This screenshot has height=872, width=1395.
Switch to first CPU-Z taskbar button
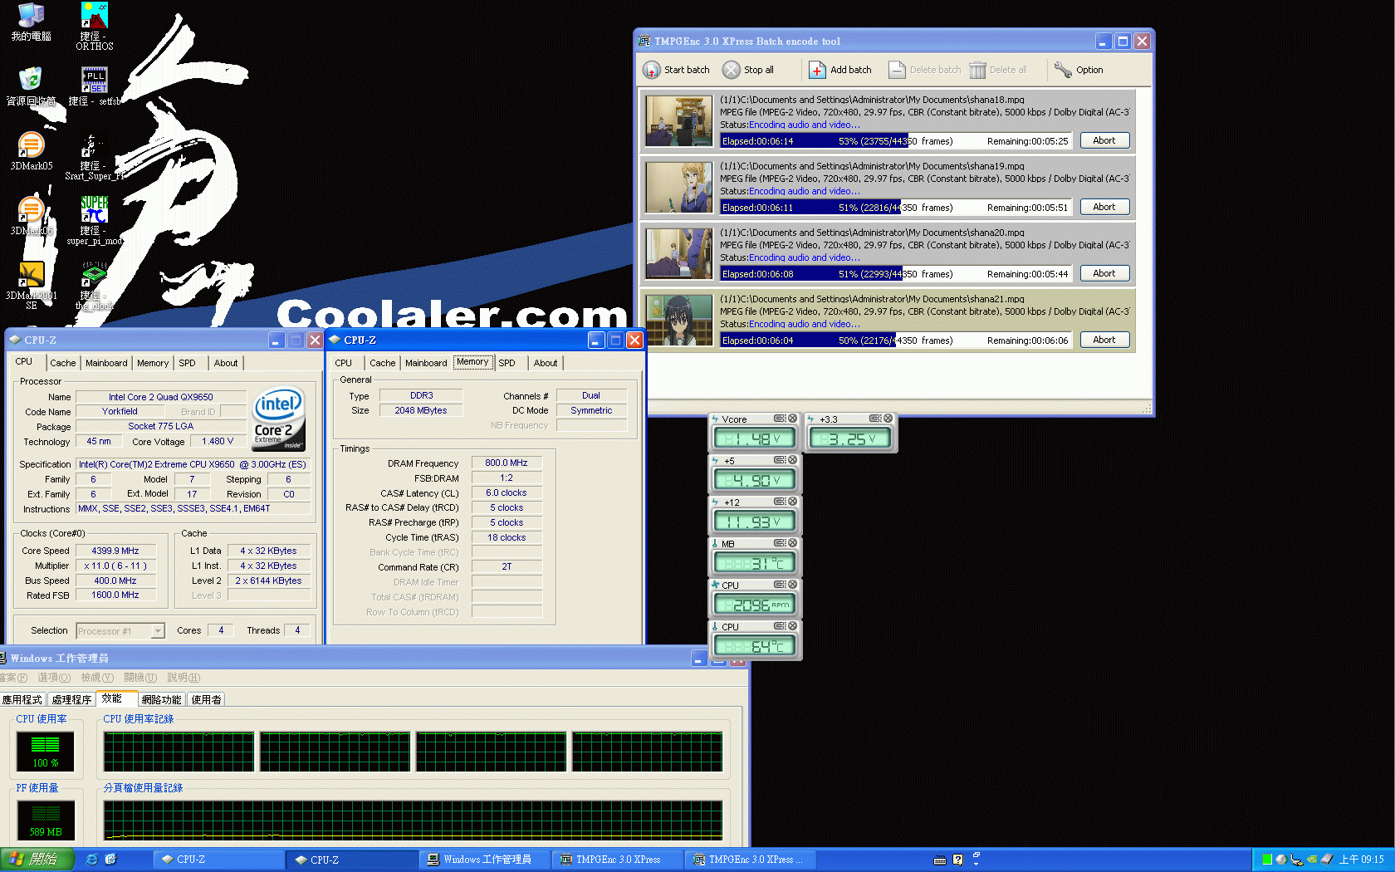pos(218,860)
